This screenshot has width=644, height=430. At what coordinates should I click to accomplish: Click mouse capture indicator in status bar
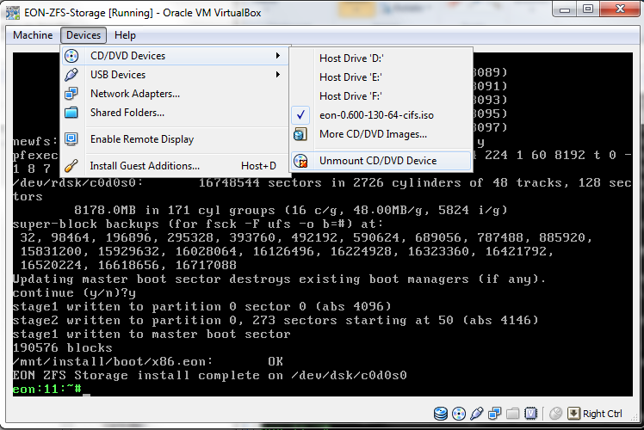[x=555, y=414]
